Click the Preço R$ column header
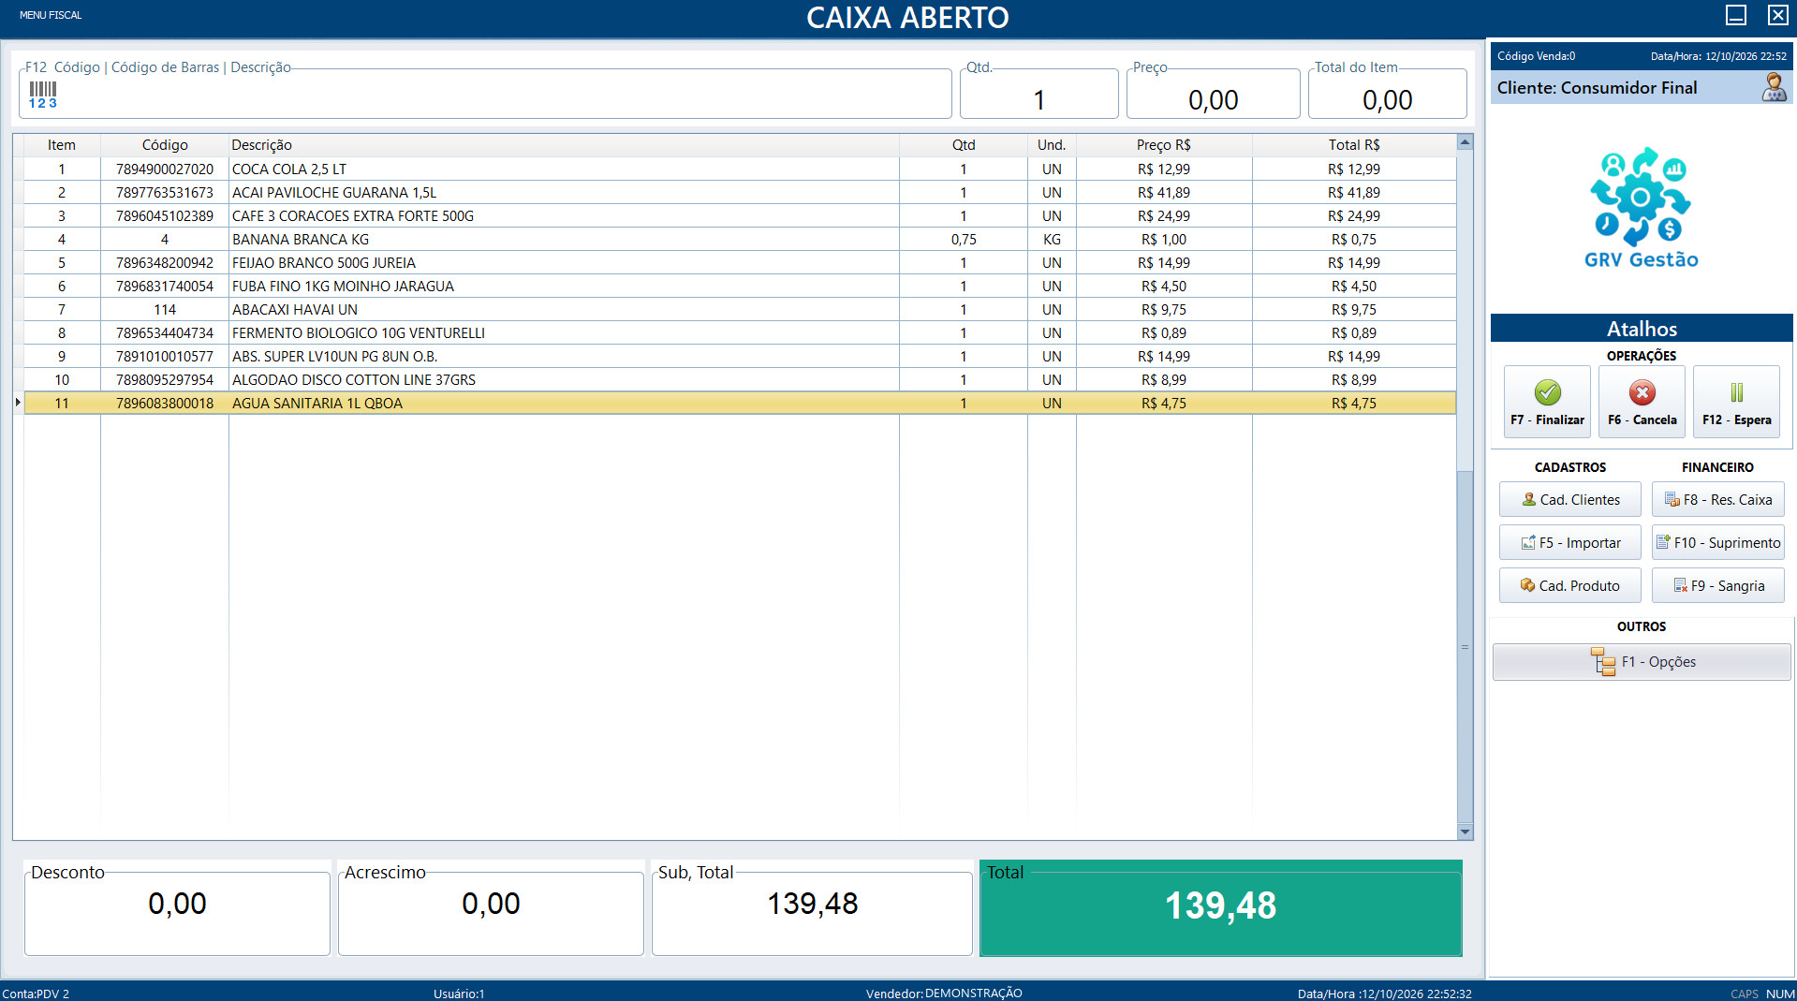This screenshot has width=1797, height=1001. pyautogui.click(x=1163, y=145)
